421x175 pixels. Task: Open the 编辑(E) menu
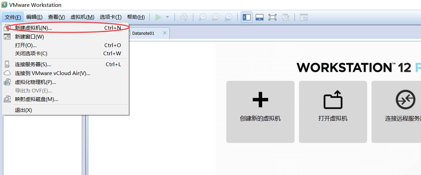click(x=34, y=17)
